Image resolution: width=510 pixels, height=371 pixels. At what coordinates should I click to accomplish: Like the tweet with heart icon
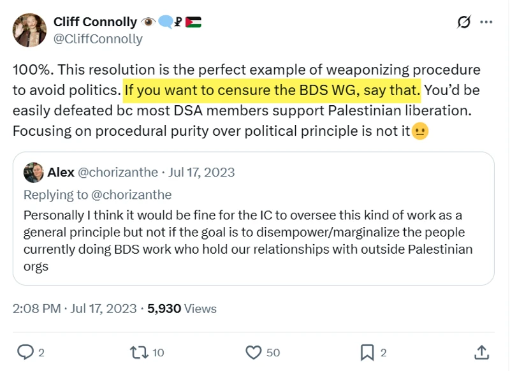pos(254,352)
